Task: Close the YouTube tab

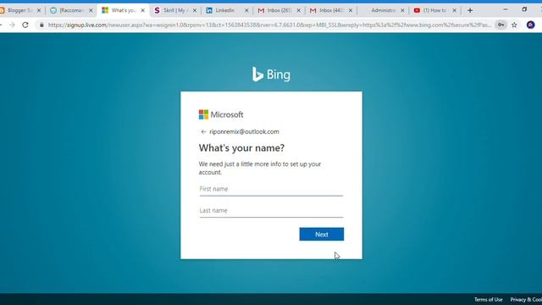Action: point(455,10)
